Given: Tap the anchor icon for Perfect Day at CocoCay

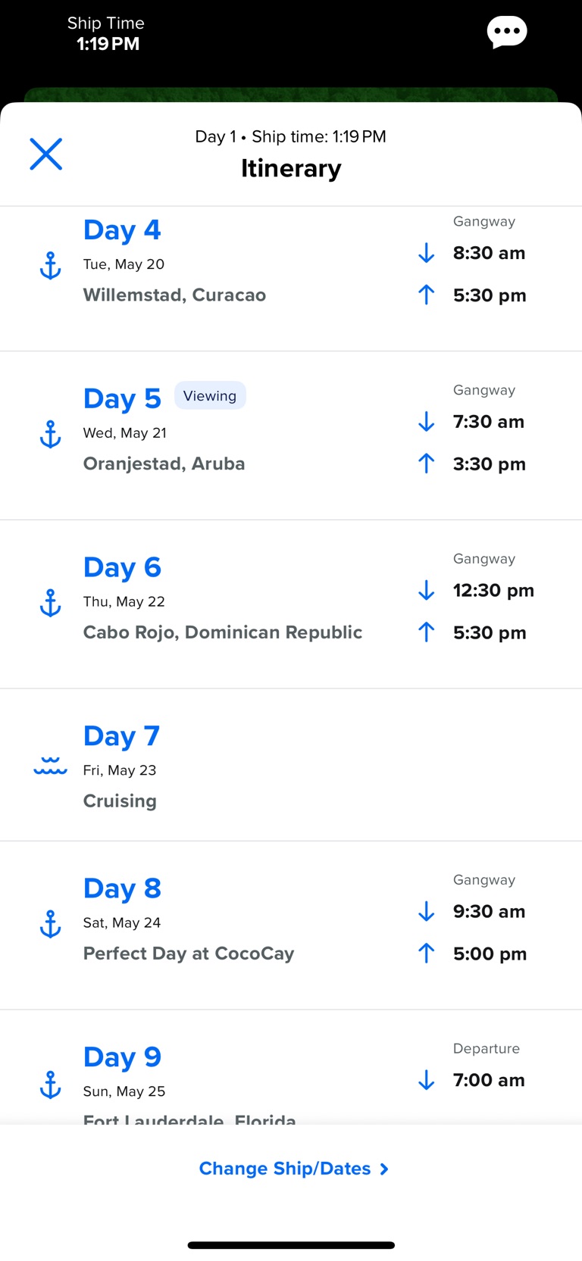Looking at the screenshot, I should click(x=50, y=925).
